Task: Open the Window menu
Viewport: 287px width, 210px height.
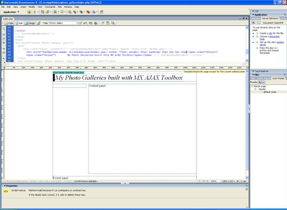Action: (x=68, y=7)
